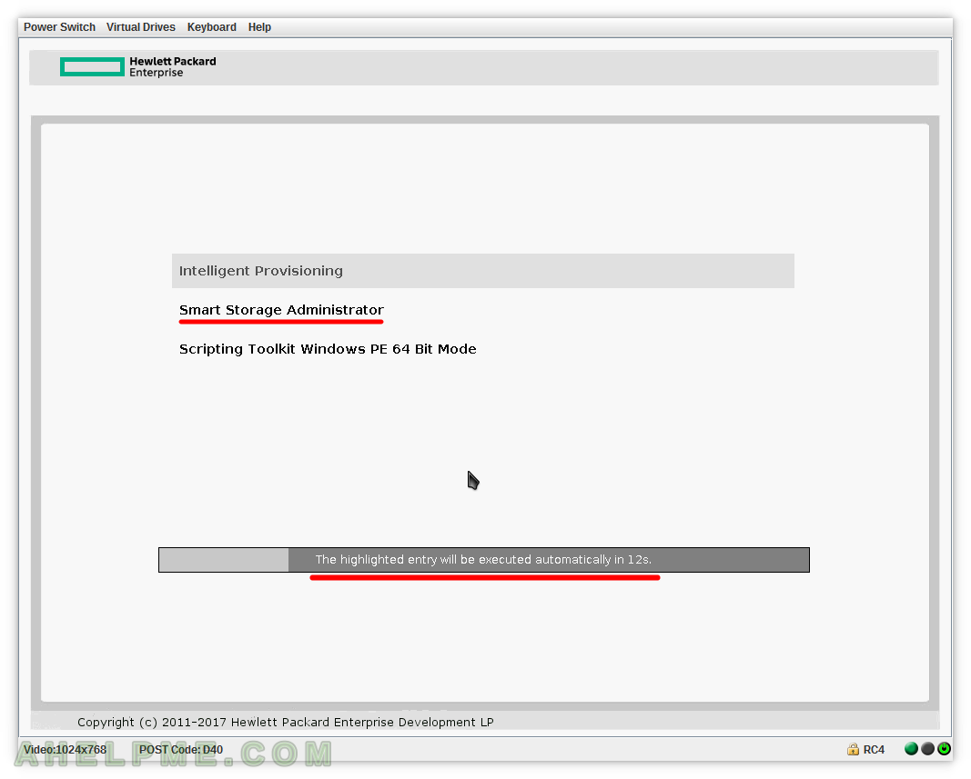This screenshot has height=779, width=971.
Task: Select the Intelligent Provisioning boot entry
Action: [x=483, y=271]
